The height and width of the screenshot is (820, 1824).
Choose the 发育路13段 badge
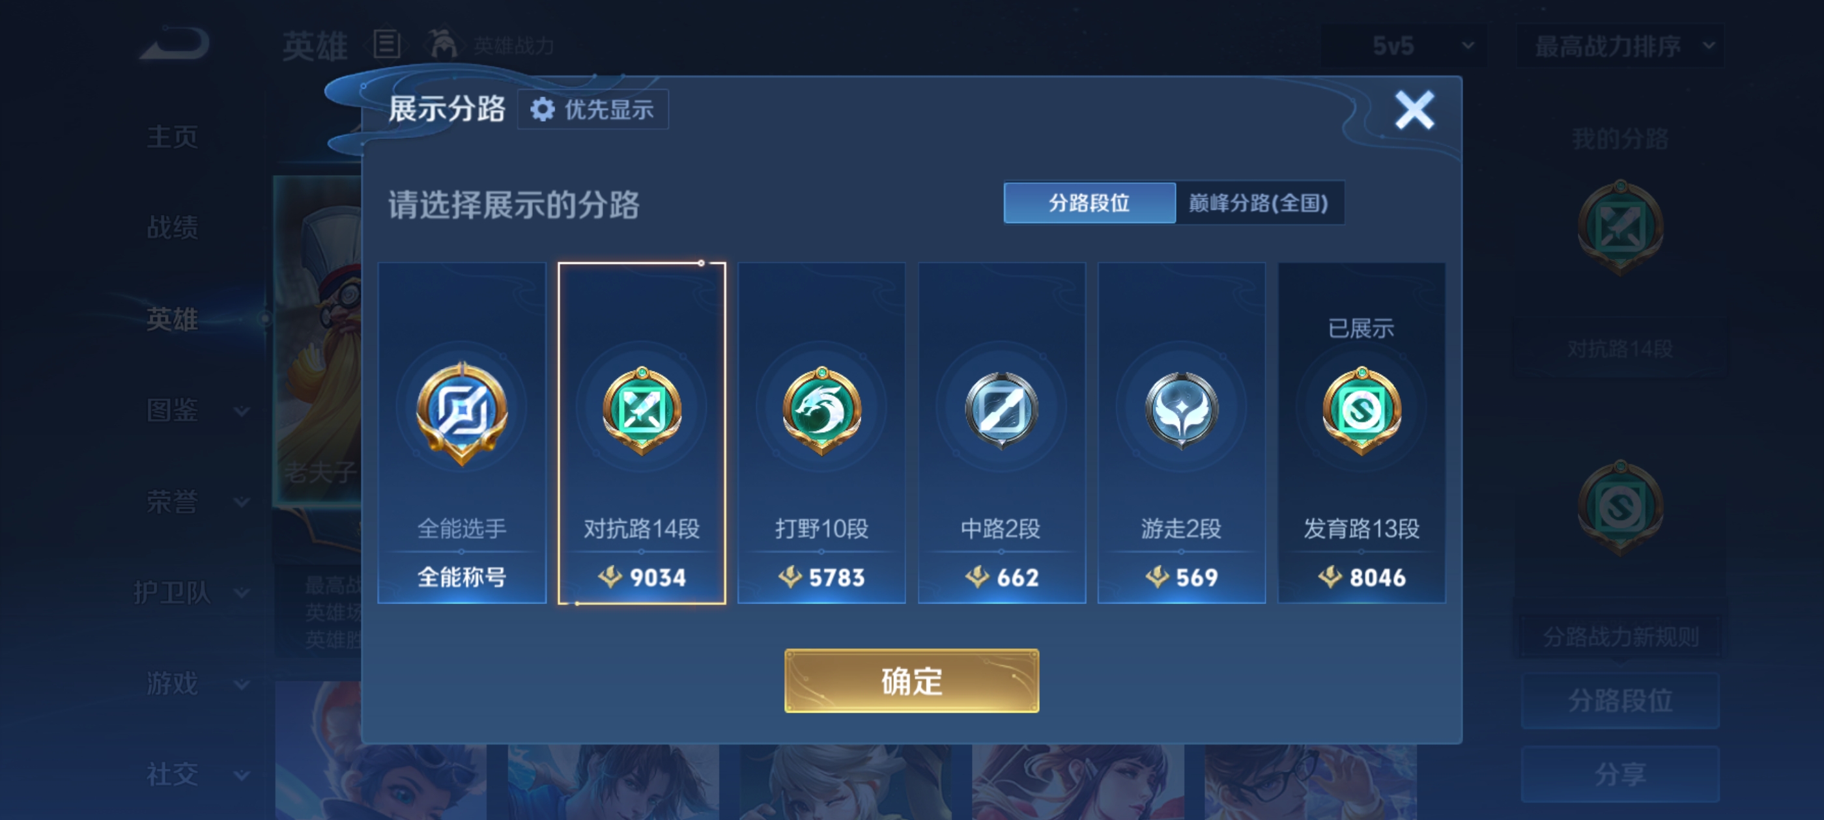[x=1361, y=411]
